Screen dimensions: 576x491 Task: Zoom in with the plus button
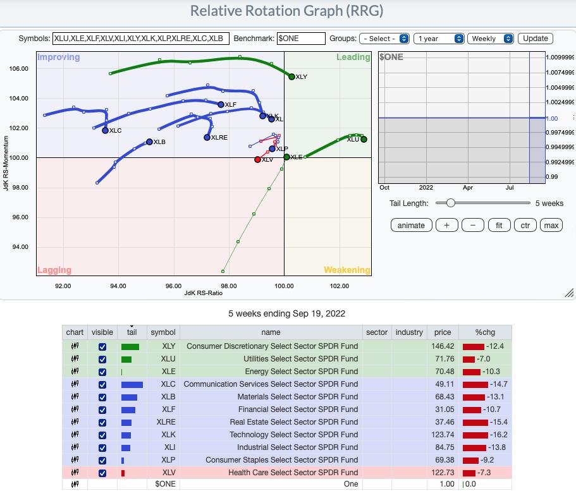click(446, 225)
